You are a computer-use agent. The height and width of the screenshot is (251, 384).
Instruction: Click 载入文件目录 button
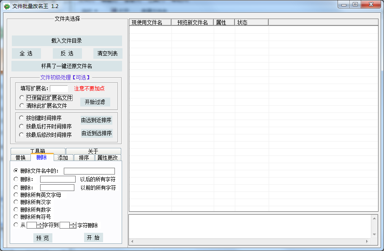point(67,41)
